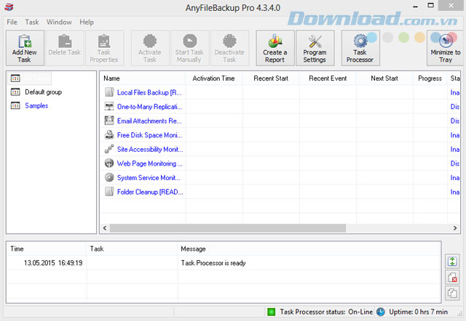
Task: Open Site Accessibility Monitor link
Action: point(150,150)
